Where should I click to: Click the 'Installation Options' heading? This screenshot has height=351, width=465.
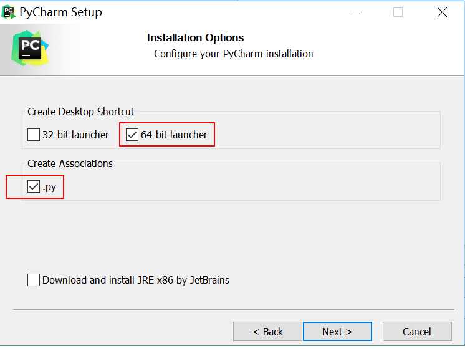pos(196,37)
